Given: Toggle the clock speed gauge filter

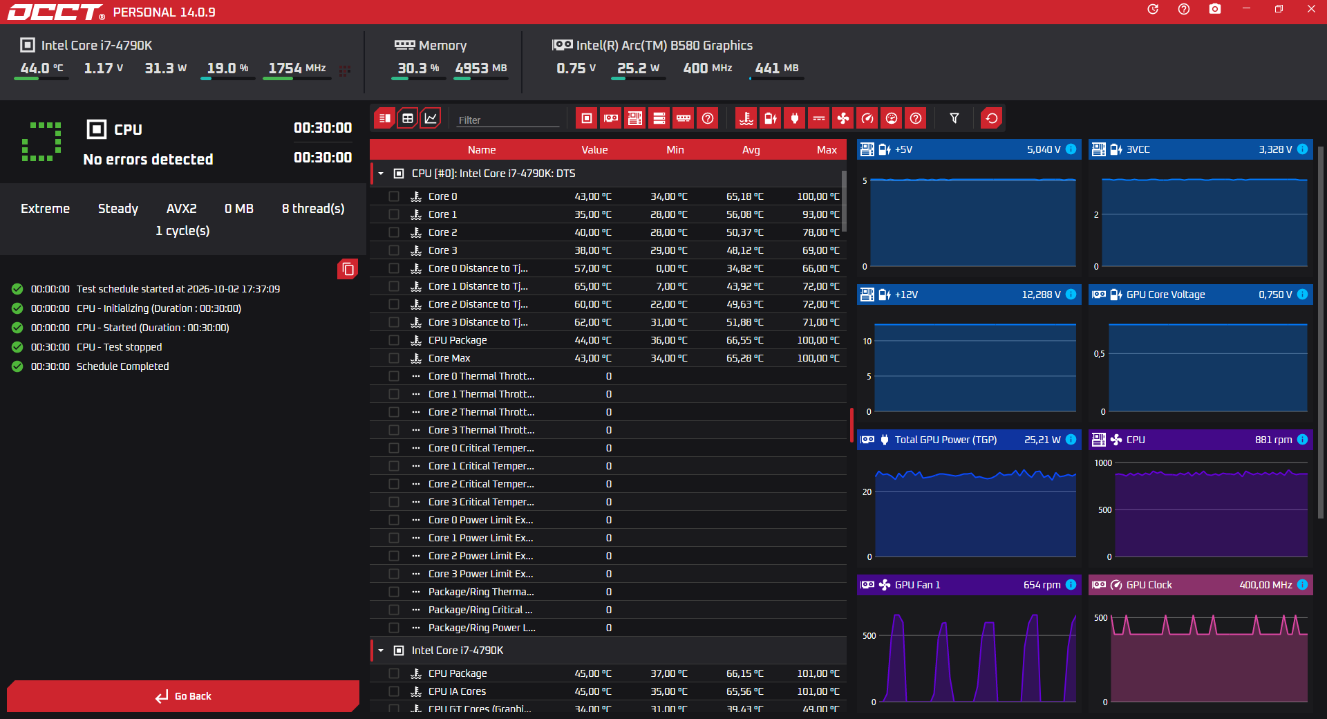Looking at the screenshot, I should (867, 118).
